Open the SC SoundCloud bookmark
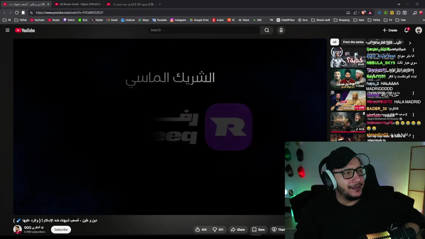This screenshot has height=239, width=425. (x=231, y=20)
